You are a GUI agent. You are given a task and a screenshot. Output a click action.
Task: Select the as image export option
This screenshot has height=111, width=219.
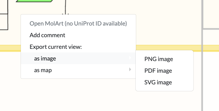(45, 59)
